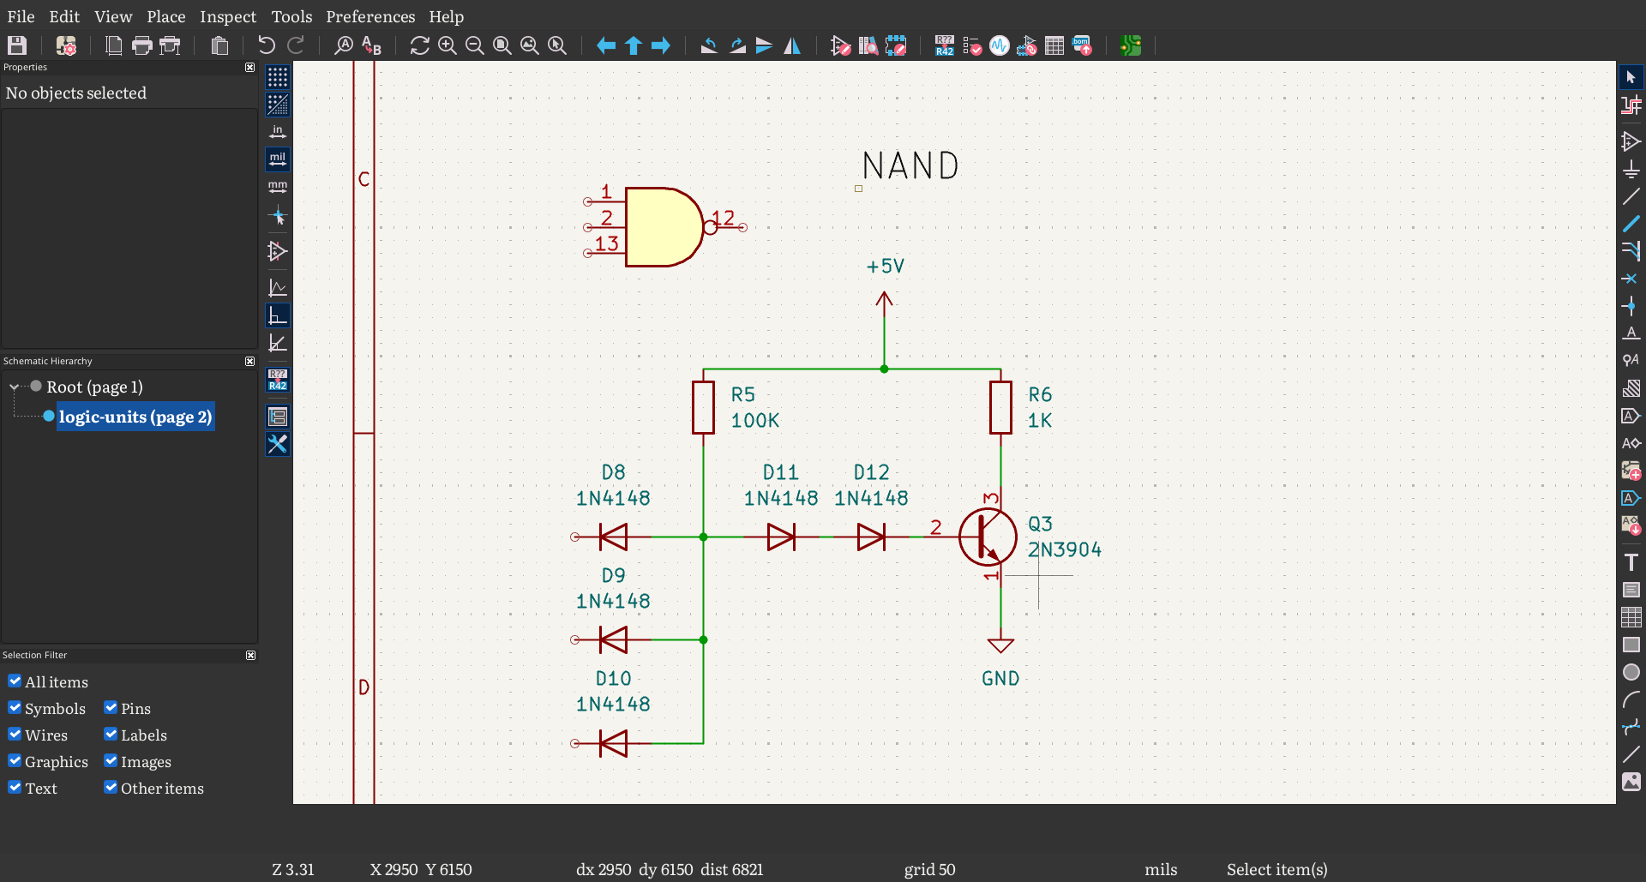Open the Simulator icon

click(1000, 45)
